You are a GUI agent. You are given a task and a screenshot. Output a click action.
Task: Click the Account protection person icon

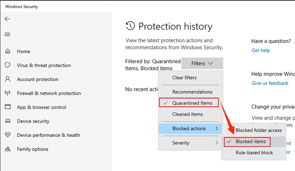click(8, 79)
